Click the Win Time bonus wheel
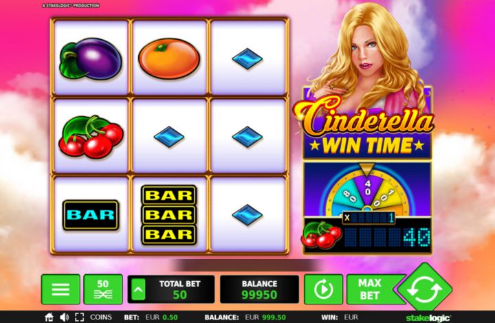495x323 pixels. (367, 192)
